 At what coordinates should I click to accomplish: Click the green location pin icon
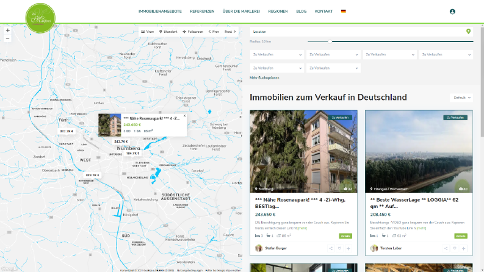(x=468, y=32)
